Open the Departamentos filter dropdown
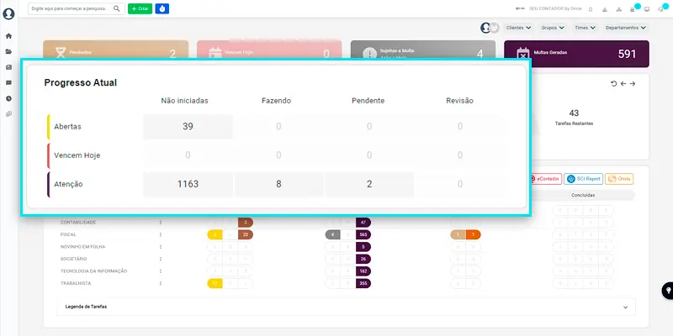The image size is (673, 336). click(627, 28)
